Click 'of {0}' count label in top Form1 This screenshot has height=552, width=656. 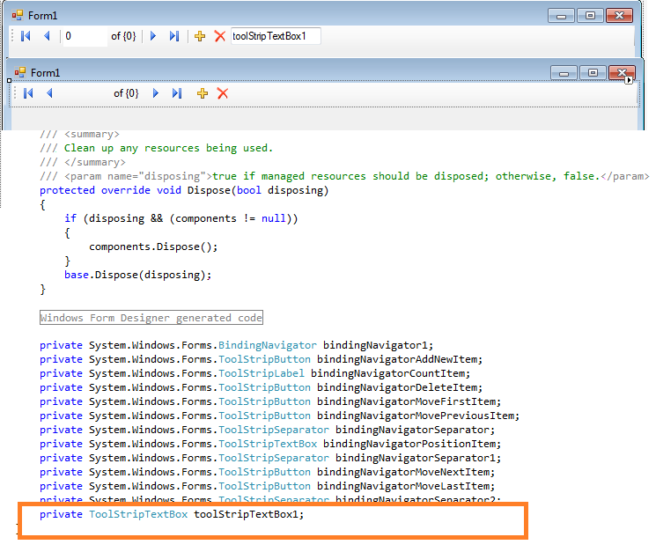click(x=123, y=36)
